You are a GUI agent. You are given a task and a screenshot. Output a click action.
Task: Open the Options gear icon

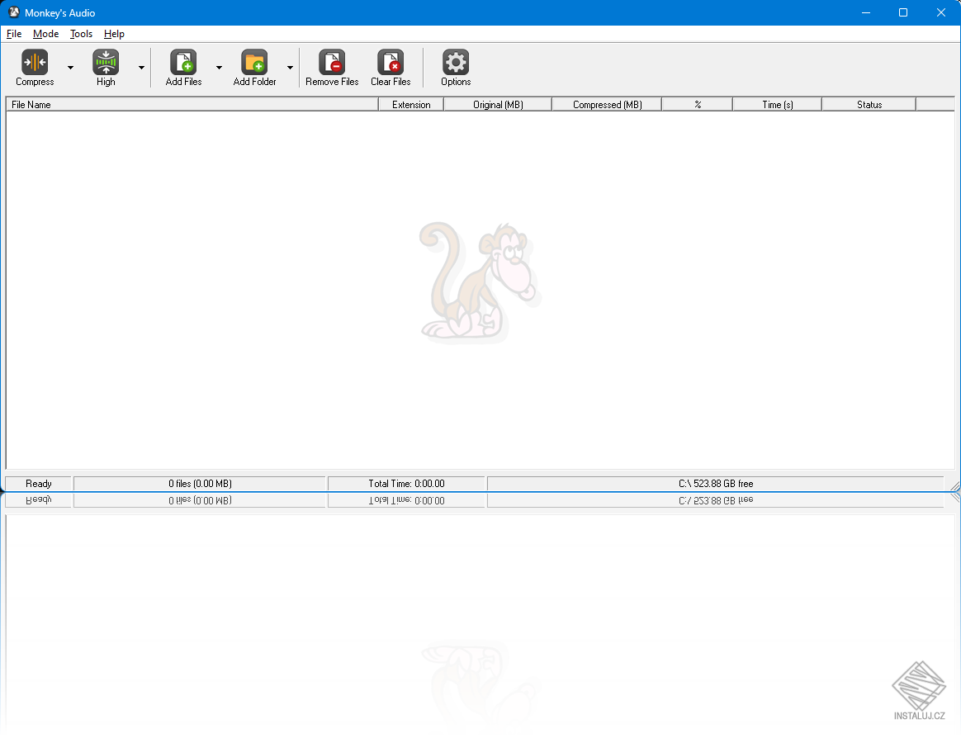(456, 63)
